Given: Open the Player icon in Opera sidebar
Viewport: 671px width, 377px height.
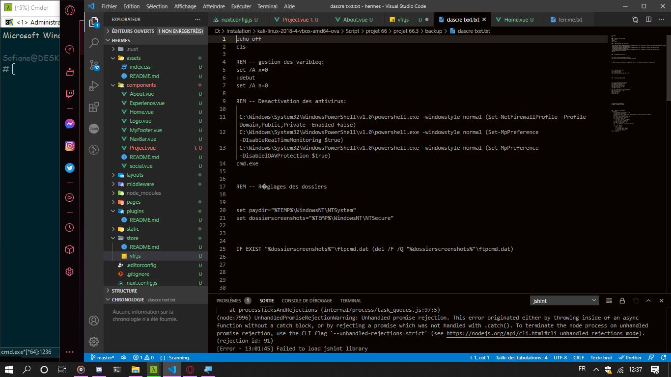Looking at the screenshot, I should click(x=70, y=197).
